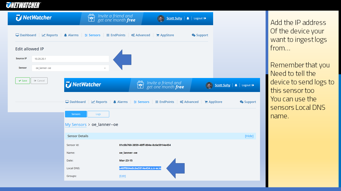Click the Advanced gear icon
341x191 pixels.
pos(132,35)
